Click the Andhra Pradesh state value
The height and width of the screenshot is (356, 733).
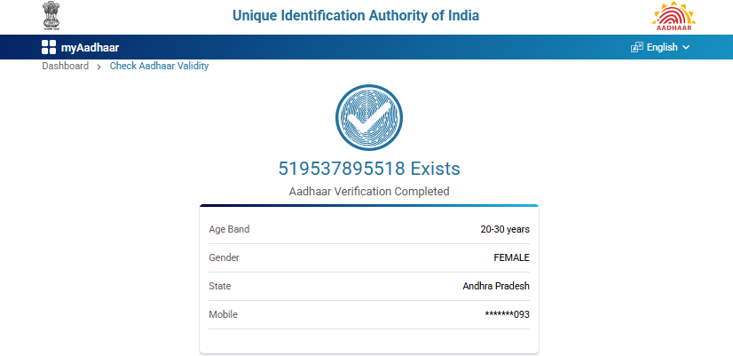496,286
